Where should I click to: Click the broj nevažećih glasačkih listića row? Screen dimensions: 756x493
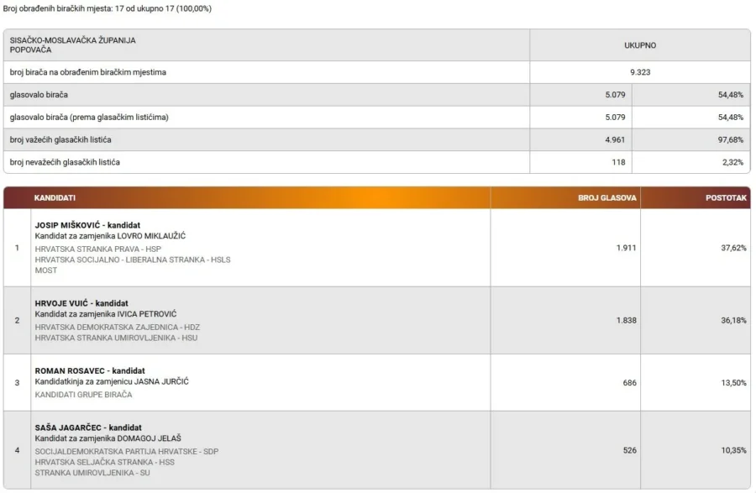376,162
